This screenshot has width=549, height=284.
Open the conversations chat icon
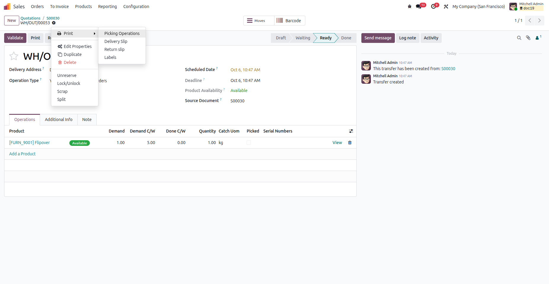click(419, 7)
